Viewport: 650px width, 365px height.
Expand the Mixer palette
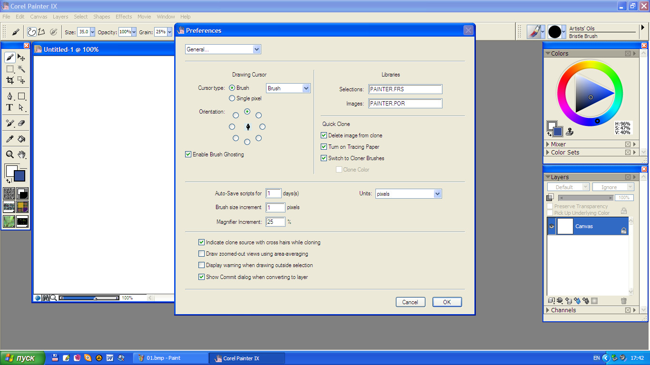click(548, 144)
